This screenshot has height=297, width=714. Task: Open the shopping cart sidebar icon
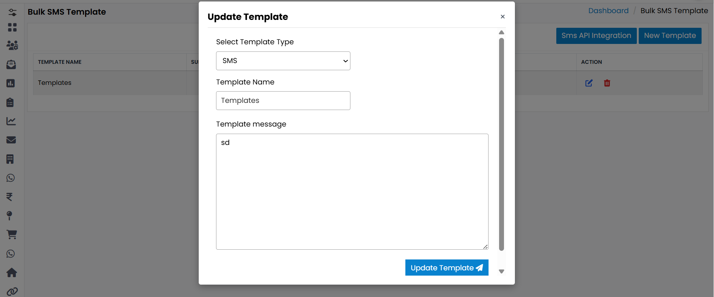pos(12,235)
